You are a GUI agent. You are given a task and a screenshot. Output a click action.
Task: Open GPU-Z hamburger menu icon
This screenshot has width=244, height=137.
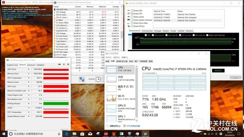[x=68, y=64]
